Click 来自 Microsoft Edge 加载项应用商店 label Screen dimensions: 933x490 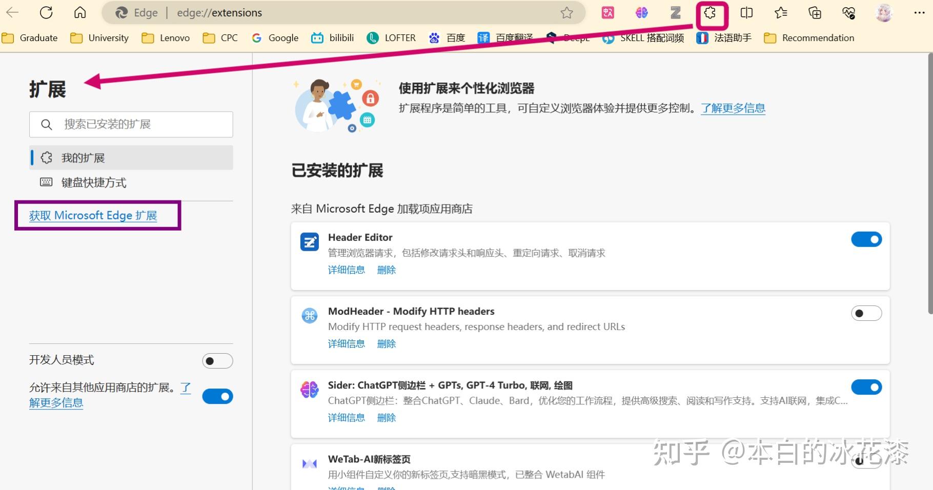pyautogui.click(x=382, y=209)
